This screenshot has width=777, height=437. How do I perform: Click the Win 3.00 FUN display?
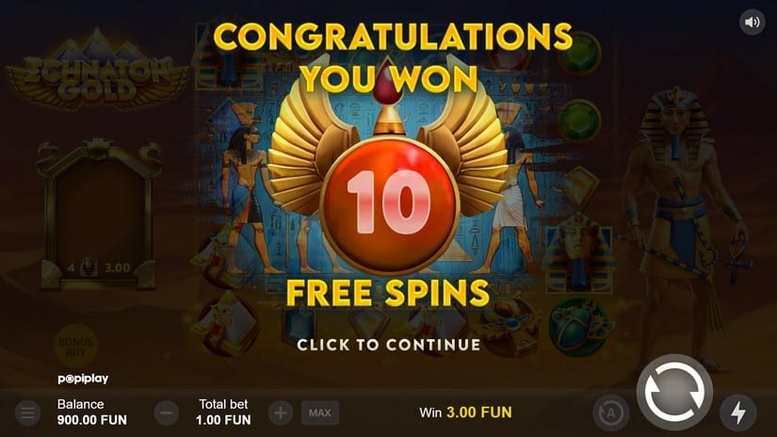(465, 413)
